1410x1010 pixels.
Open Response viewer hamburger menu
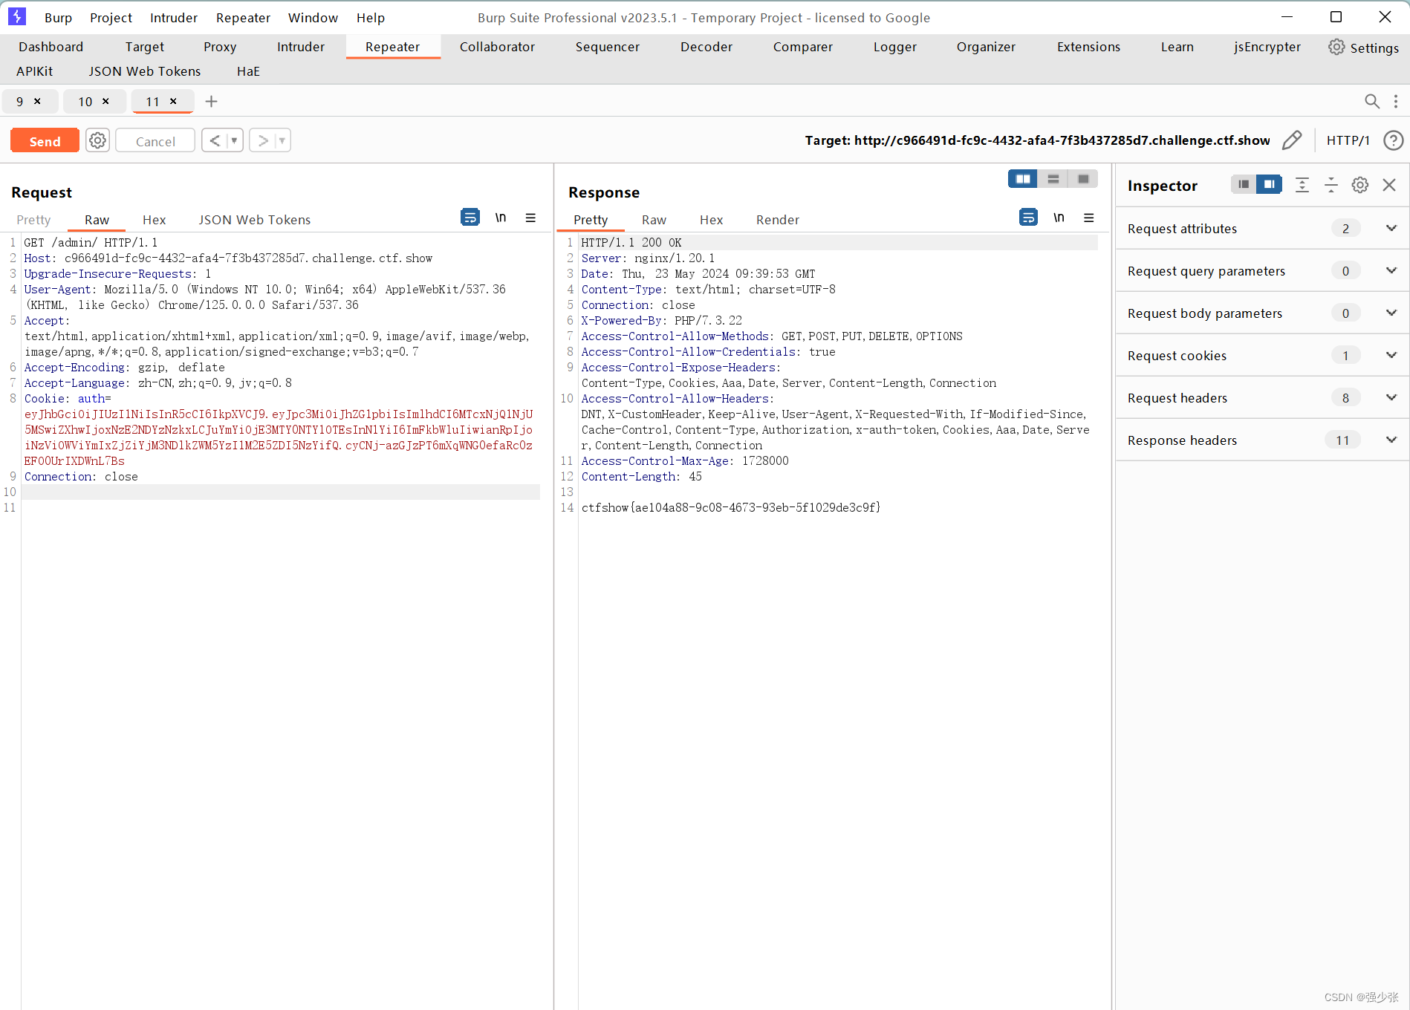[x=1088, y=218]
